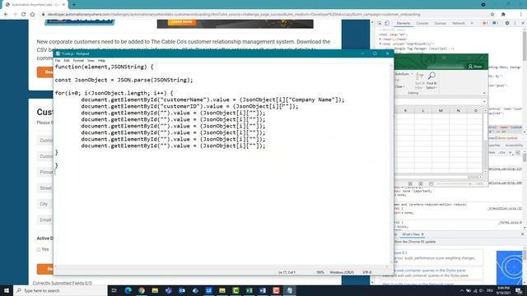Add new style rule plus icon
This screenshot has height=296, width=527.
pyautogui.click(x=511, y=153)
